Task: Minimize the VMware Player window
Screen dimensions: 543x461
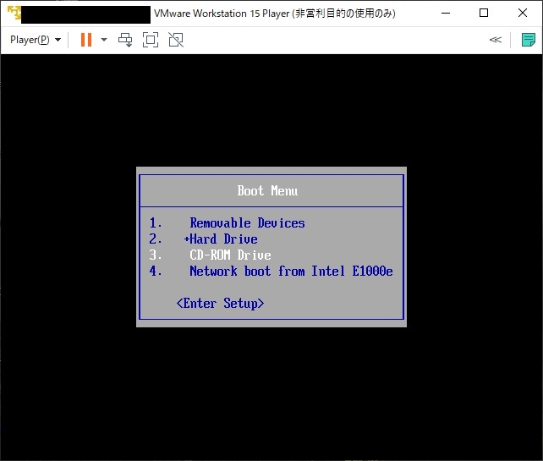Action: pyautogui.click(x=446, y=14)
